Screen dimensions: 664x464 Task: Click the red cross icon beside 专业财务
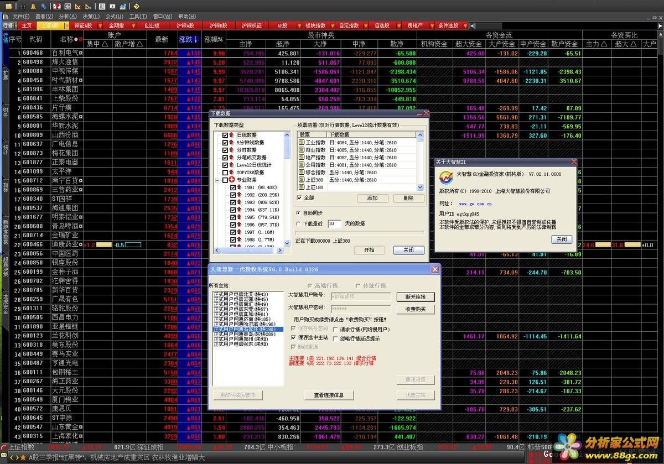pyautogui.click(x=231, y=180)
